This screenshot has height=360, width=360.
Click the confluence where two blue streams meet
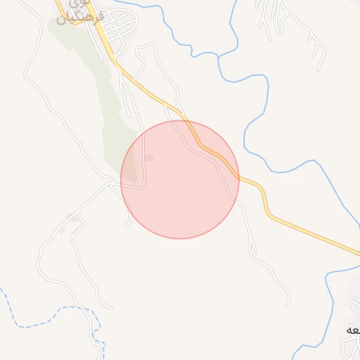(218, 56)
